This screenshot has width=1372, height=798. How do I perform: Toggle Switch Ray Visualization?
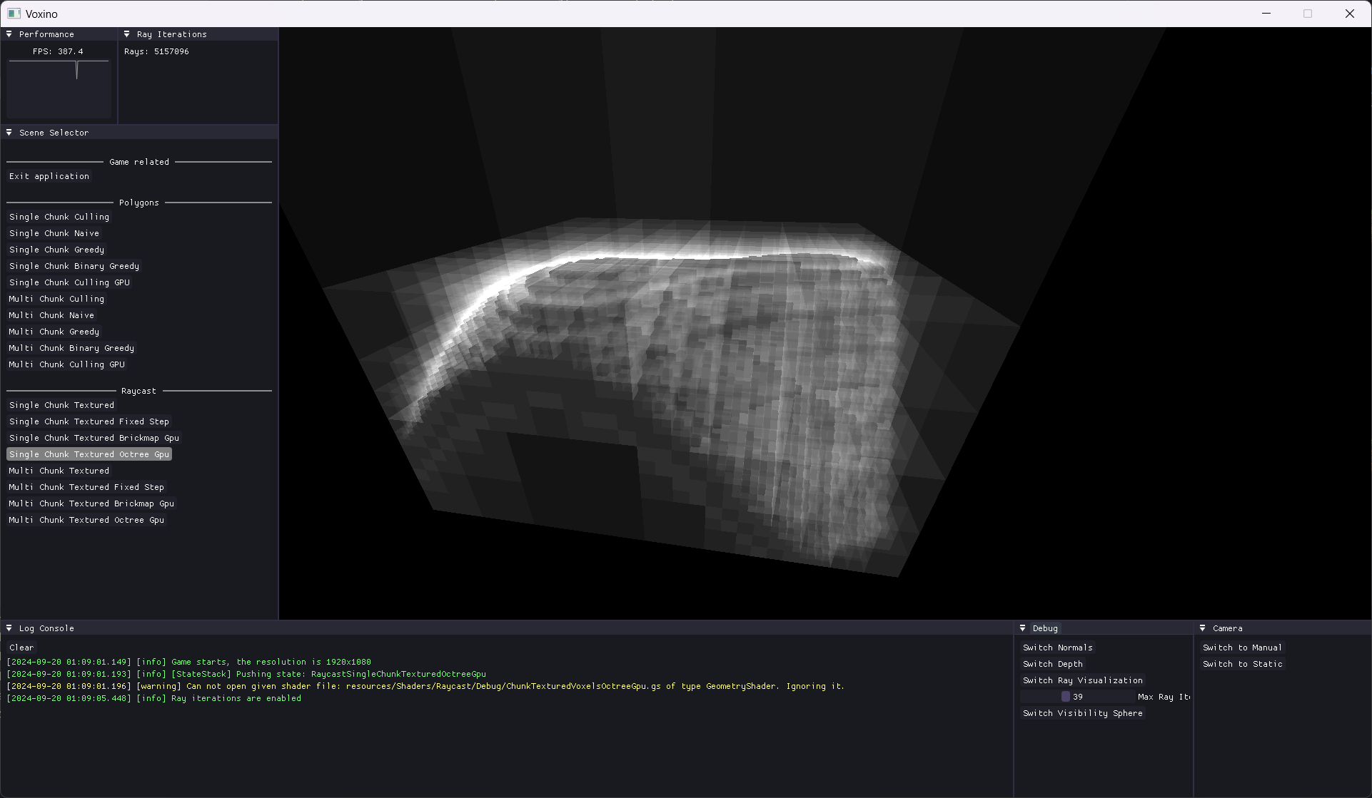tap(1082, 680)
